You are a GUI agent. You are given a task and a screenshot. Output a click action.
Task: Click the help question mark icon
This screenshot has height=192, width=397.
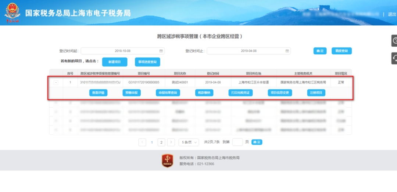point(394,40)
